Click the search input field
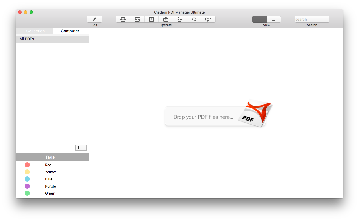The image size is (359, 221). [312, 19]
